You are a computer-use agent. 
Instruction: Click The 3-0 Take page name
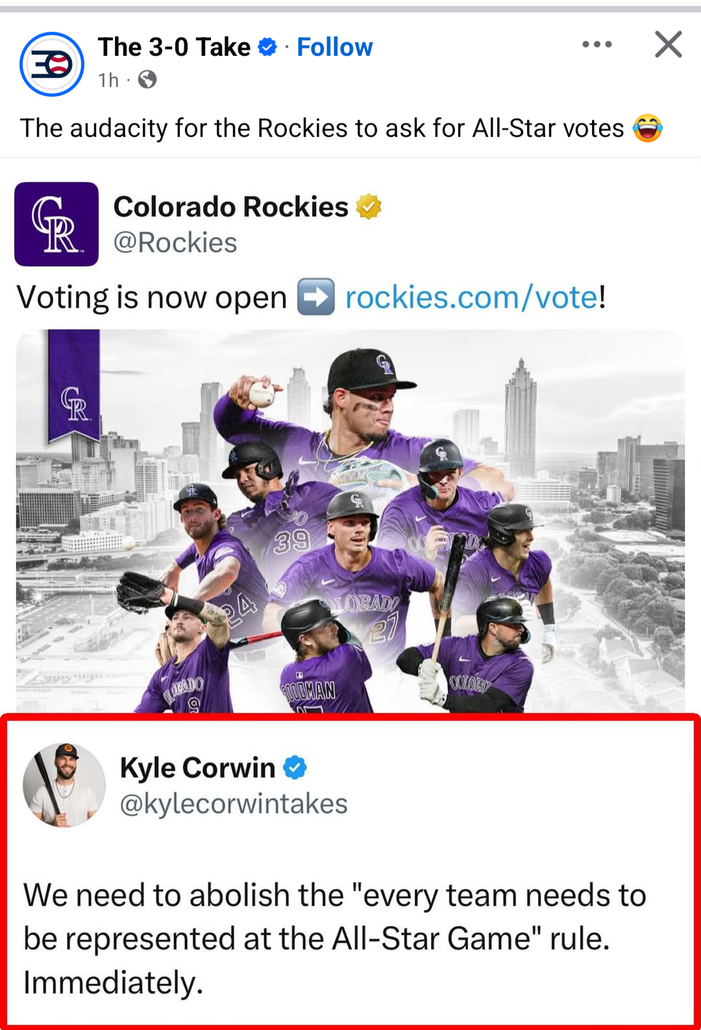(x=174, y=47)
